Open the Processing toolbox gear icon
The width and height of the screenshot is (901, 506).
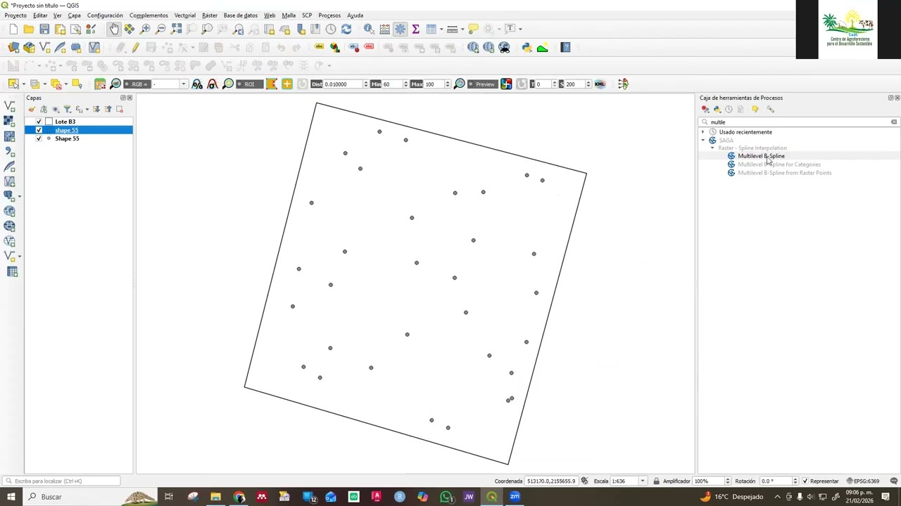click(400, 29)
